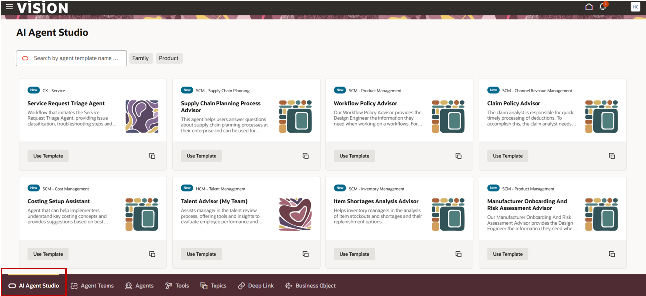Copy the Service Request Triage Agent template
This screenshot has width=646, height=296.
pos(152,156)
